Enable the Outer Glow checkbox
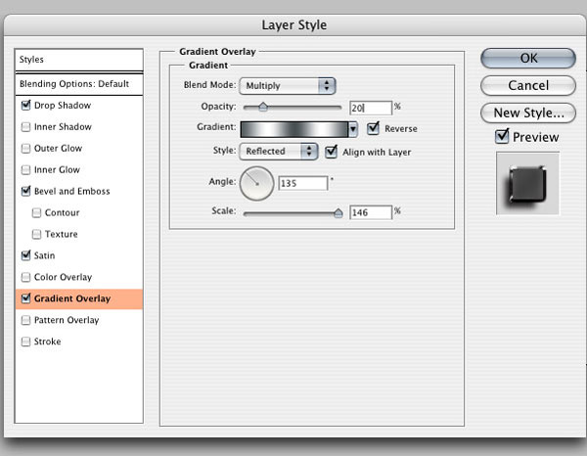 click(x=25, y=149)
